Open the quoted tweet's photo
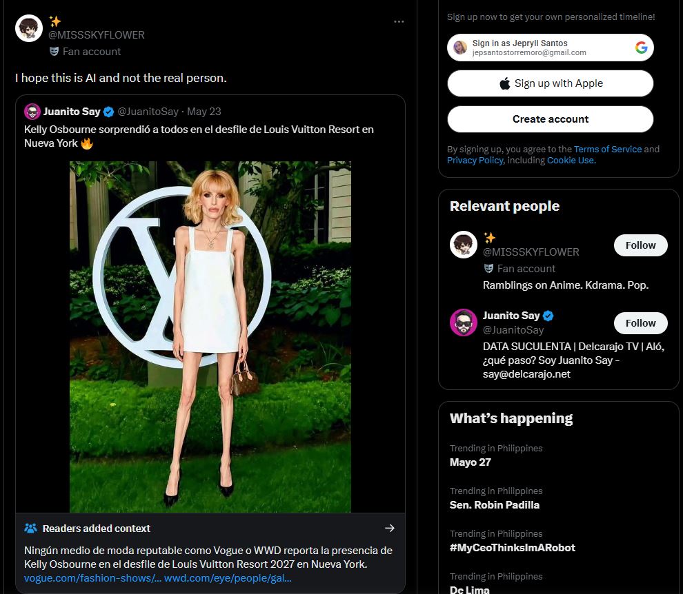This screenshot has width=683, height=594. pyautogui.click(x=210, y=337)
